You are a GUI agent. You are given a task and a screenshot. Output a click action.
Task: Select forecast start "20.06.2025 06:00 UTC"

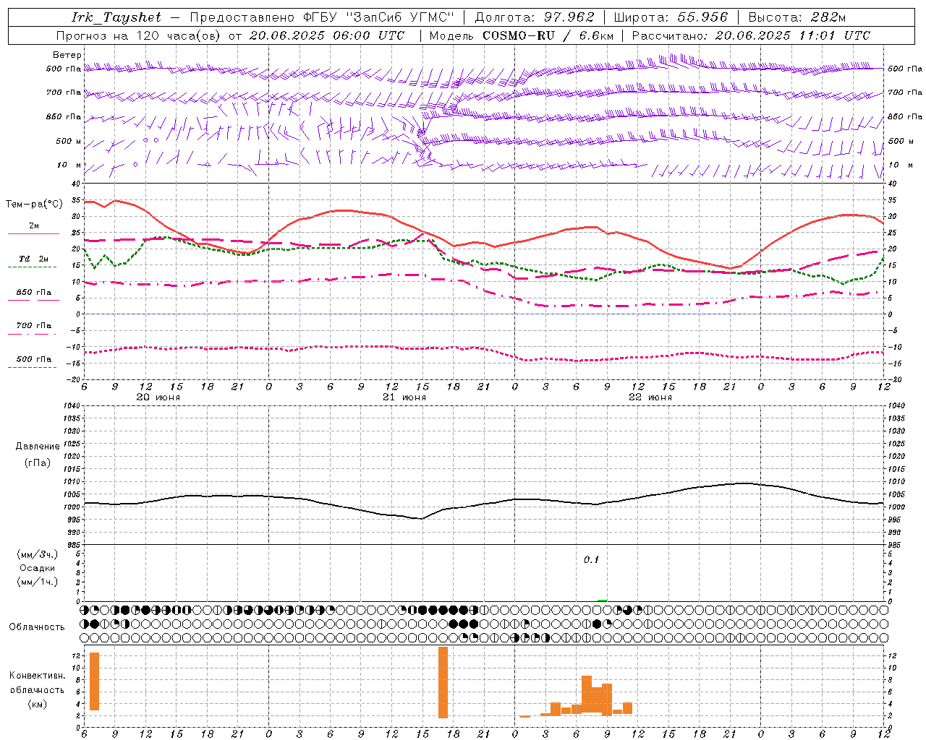(x=327, y=35)
